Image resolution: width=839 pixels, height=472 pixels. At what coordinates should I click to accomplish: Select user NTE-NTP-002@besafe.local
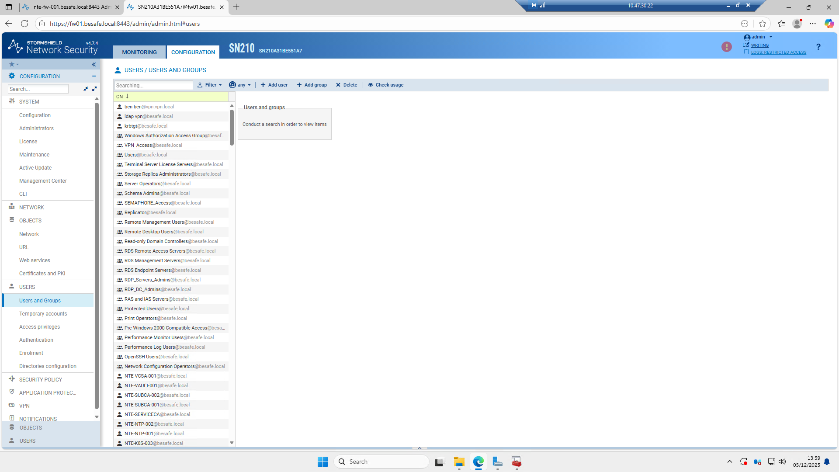coord(171,424)
